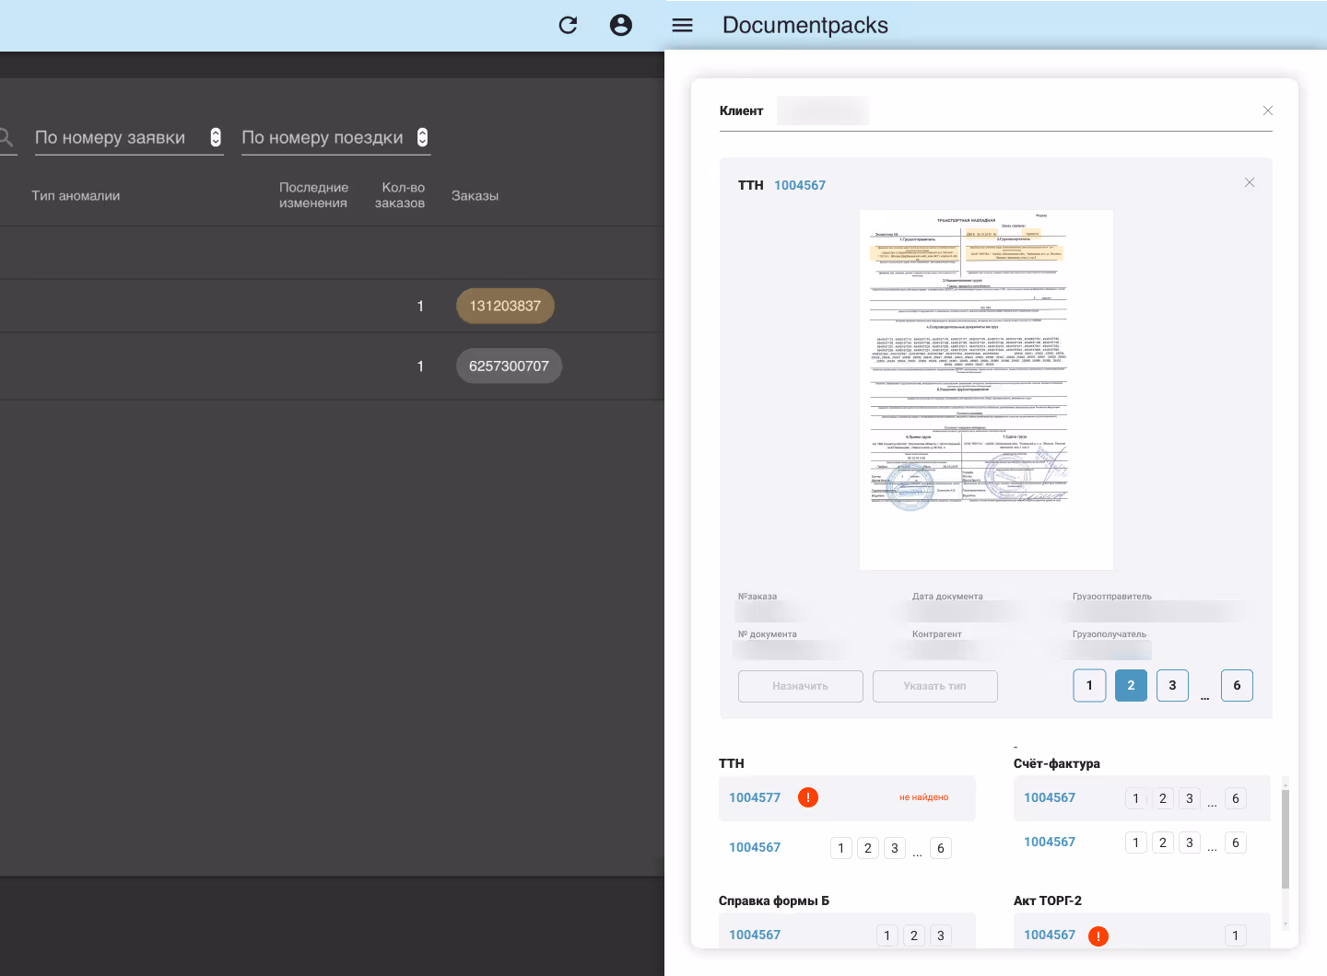The height and width of the screenshot is (976, 1327).
Task: Select active page 2 in the preview card pagination
Action: click(x=1131, y=685)
